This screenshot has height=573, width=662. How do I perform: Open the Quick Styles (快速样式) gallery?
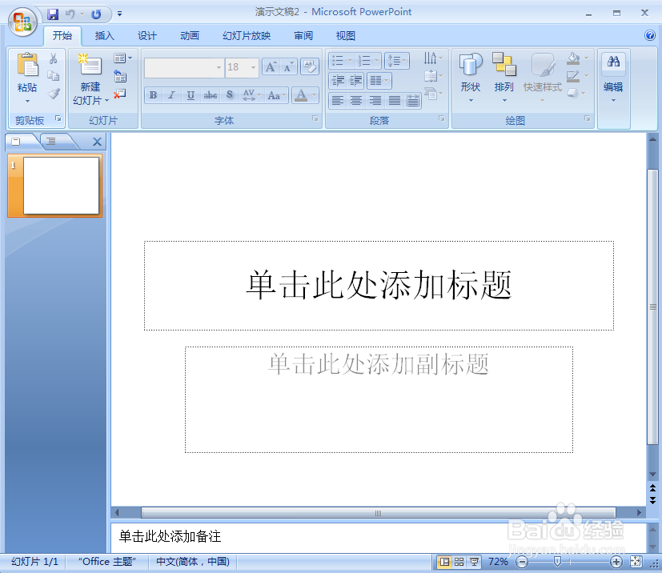[x=543, y=78]
